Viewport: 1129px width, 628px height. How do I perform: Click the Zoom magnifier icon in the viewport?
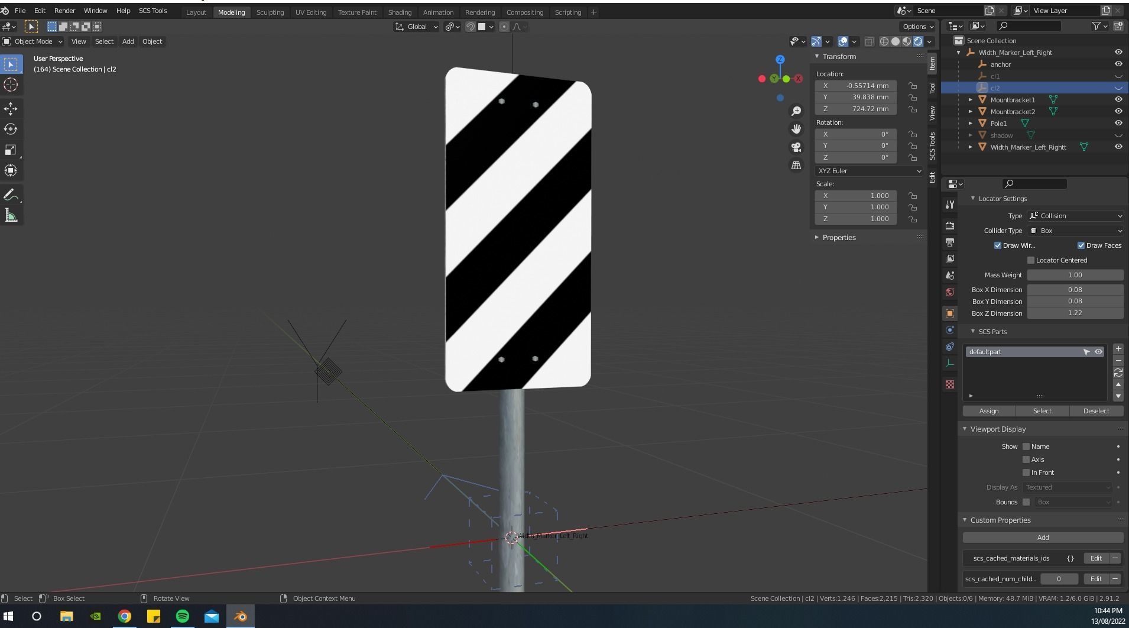click(796, 111)
